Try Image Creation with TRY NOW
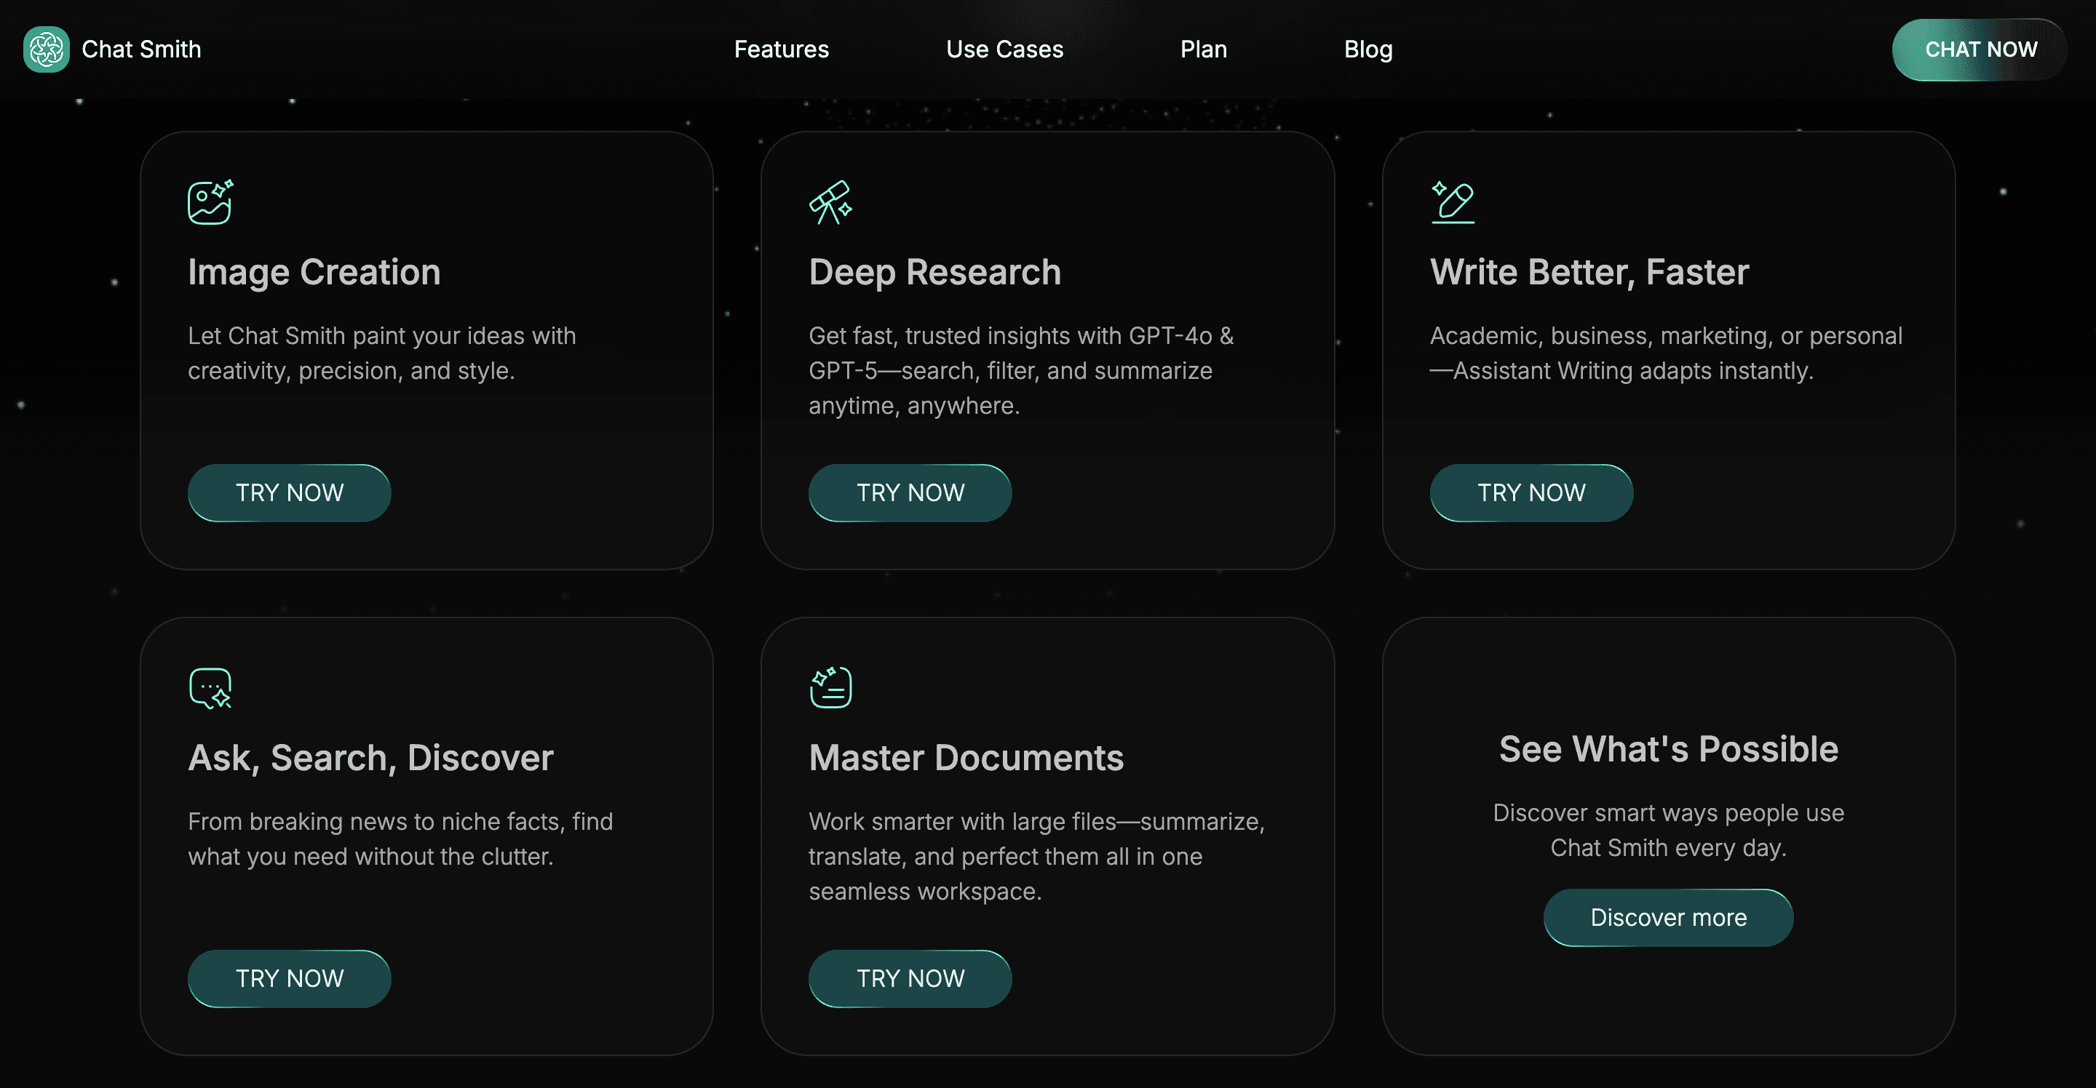 point(289,493)
